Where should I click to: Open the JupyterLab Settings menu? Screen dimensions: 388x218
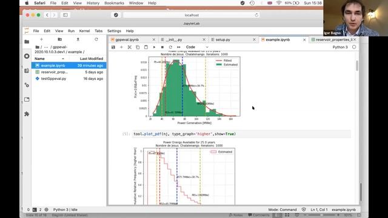pyautogui.click(x=114, y=31)
